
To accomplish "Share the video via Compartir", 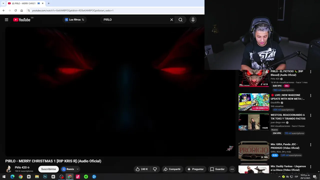I will click(x=172, y=169).
